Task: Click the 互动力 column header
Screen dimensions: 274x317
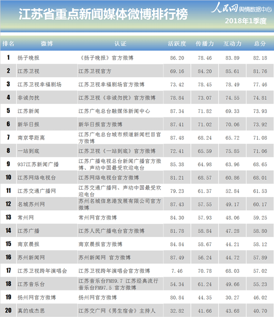Action: point(232,43)
